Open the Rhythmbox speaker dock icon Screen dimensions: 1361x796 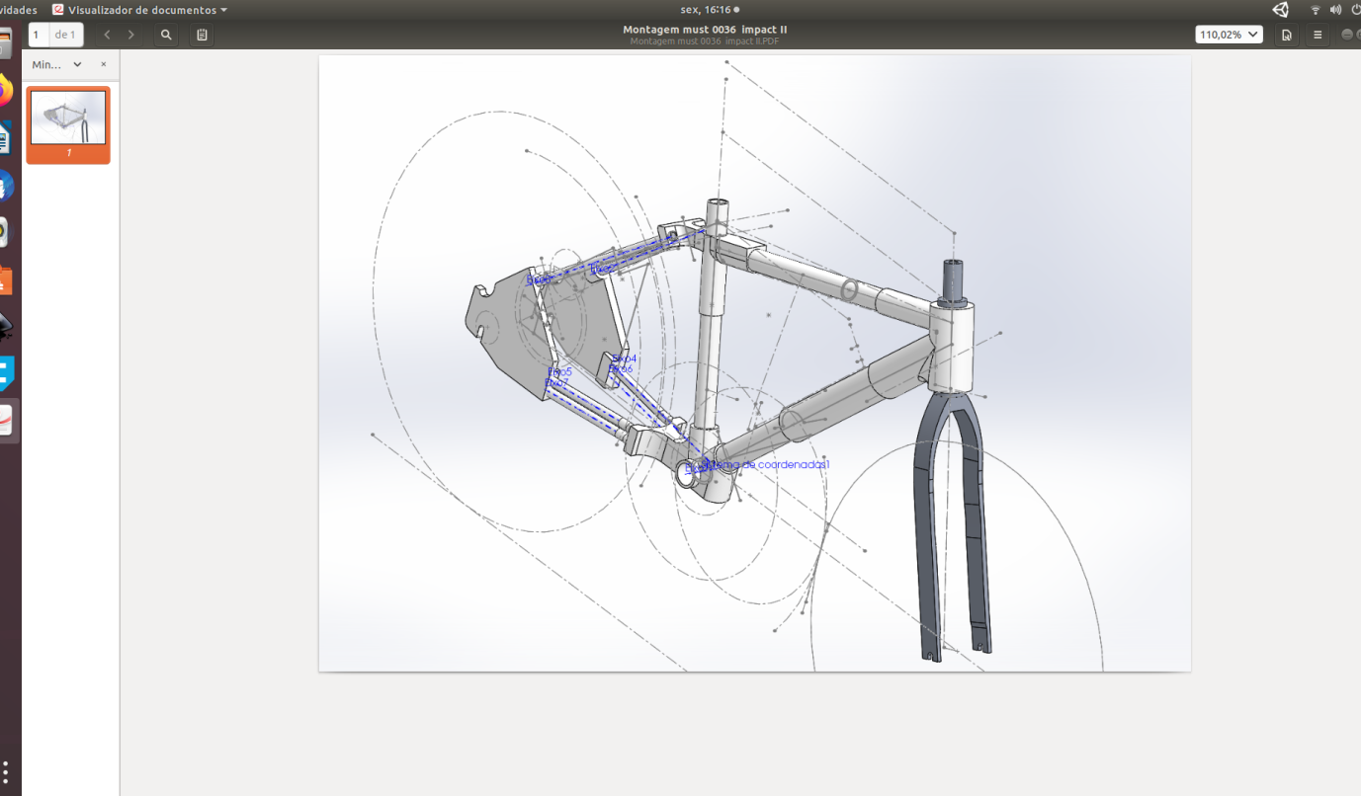pyautogui.click(x=5, y=233)
